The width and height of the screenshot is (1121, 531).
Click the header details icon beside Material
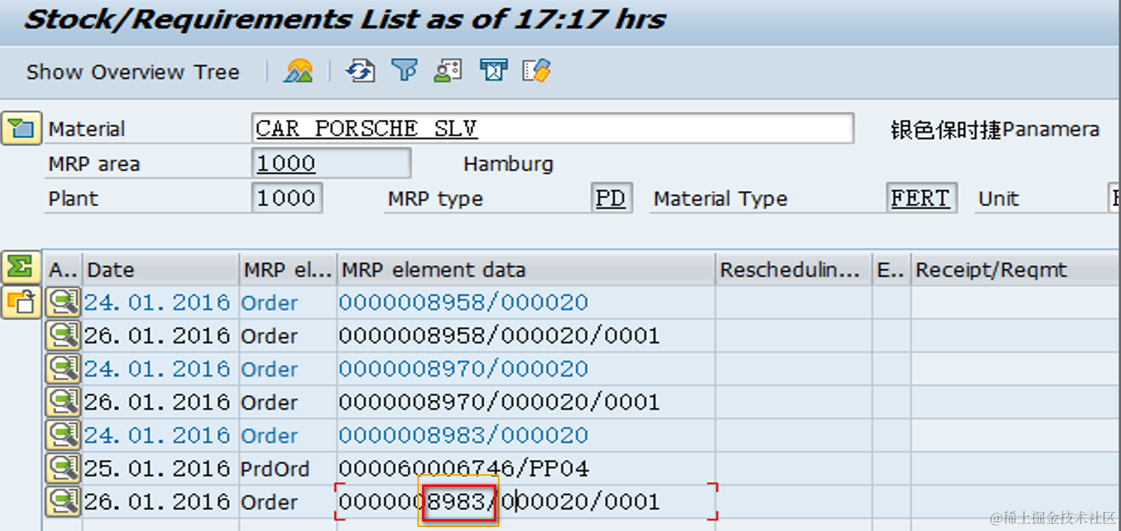(21, 129)
